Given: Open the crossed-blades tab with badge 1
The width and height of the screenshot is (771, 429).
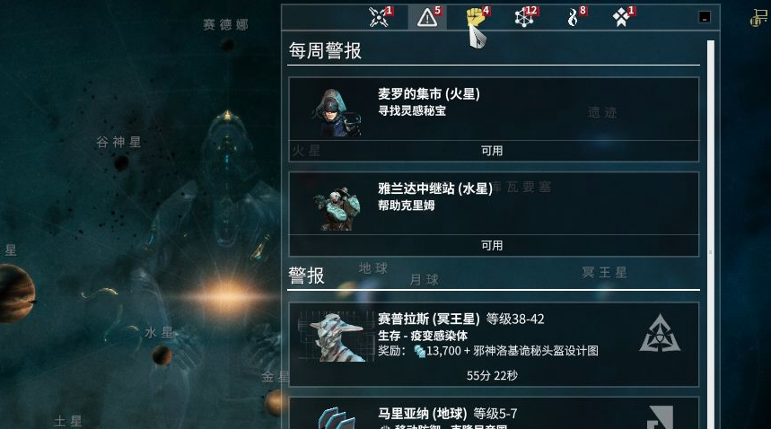Looking at the screenshot, I should (x=380, y=18).
